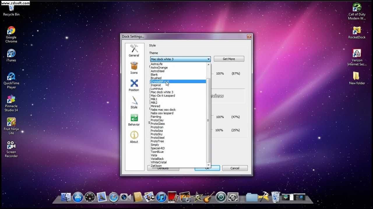Open Verizon Internet Security shortcut
Image resolution: width=373 pixels, height=209 pixels.
[x=357, y=58]
